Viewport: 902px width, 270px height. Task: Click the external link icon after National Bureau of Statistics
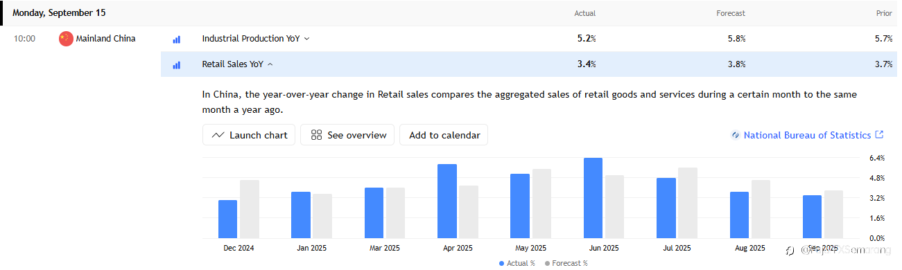point(880,135)
